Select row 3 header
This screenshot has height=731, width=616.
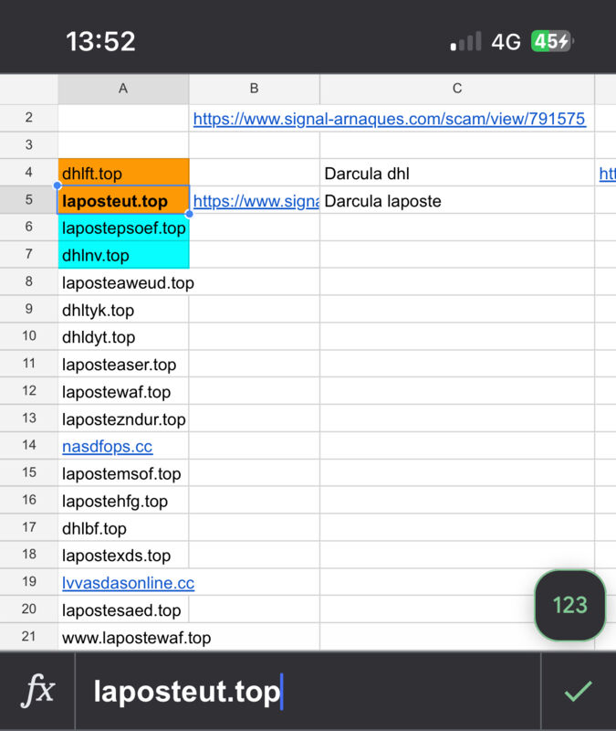click(29, 145)
